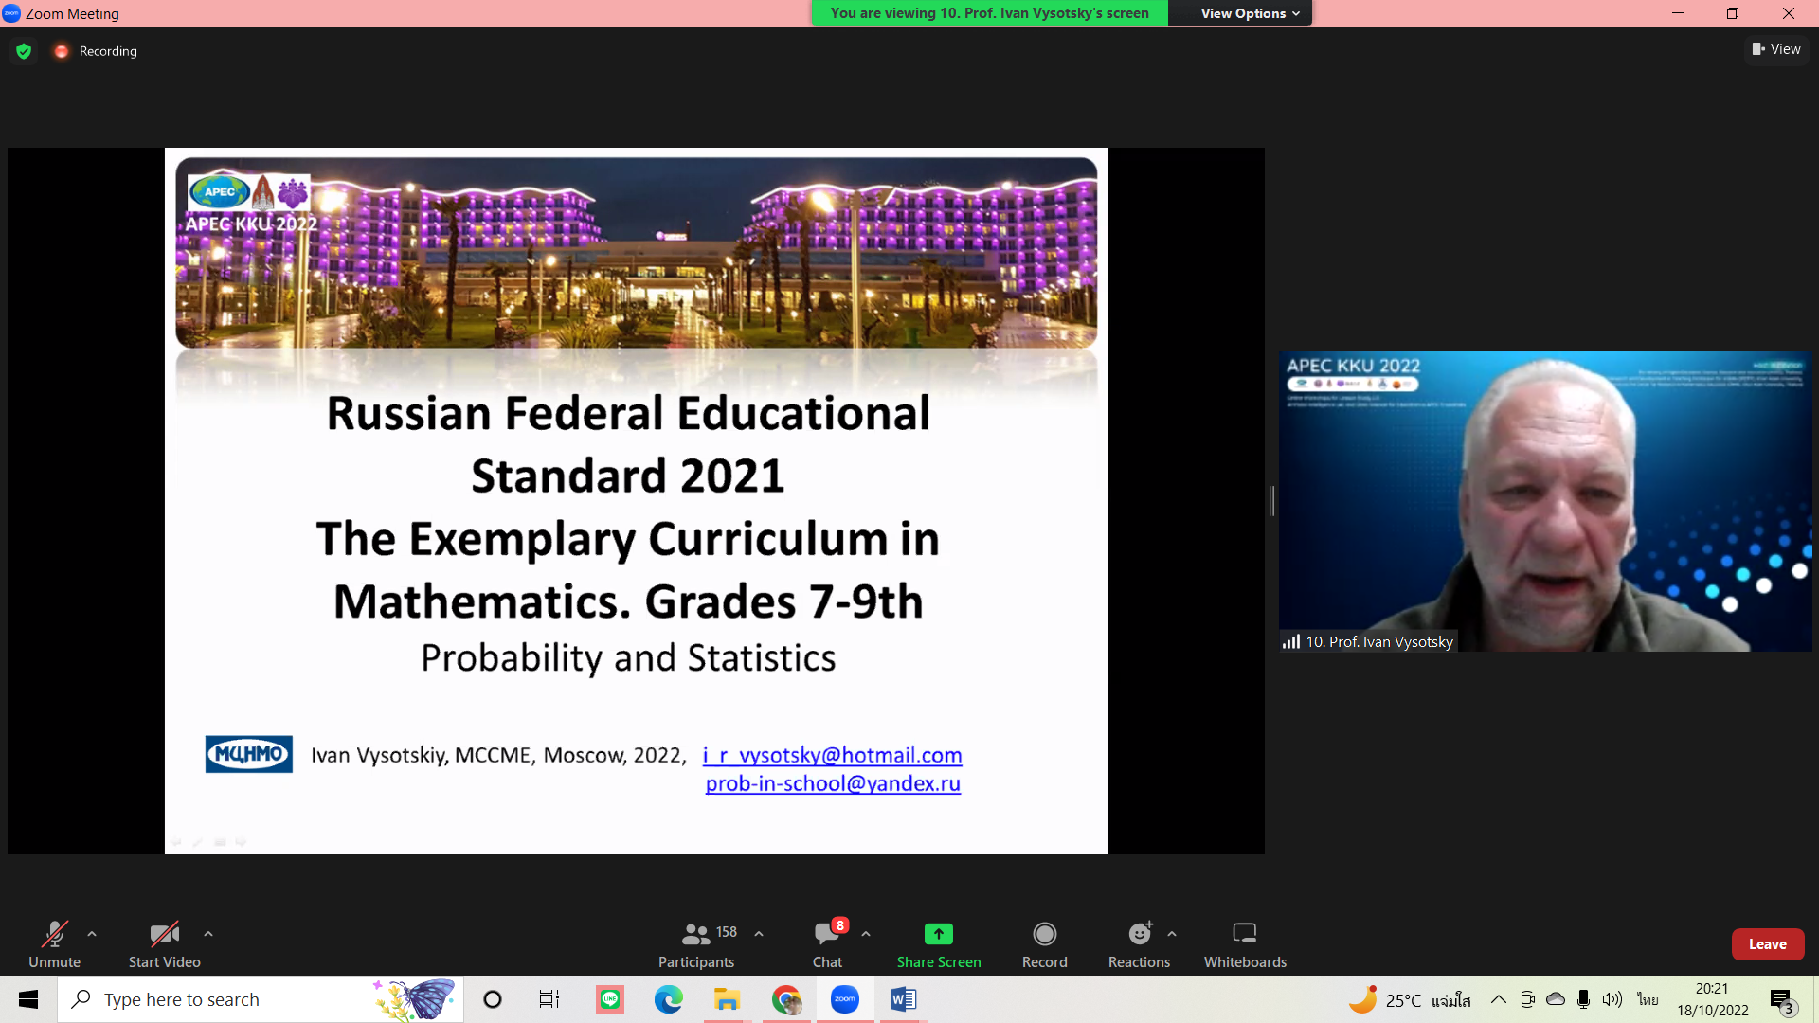Image resolution: width=1819 pixels, height=1023 pixels.
Task: Click the prob-in-school@yandex.ru link
Action: tap(833, 783)
